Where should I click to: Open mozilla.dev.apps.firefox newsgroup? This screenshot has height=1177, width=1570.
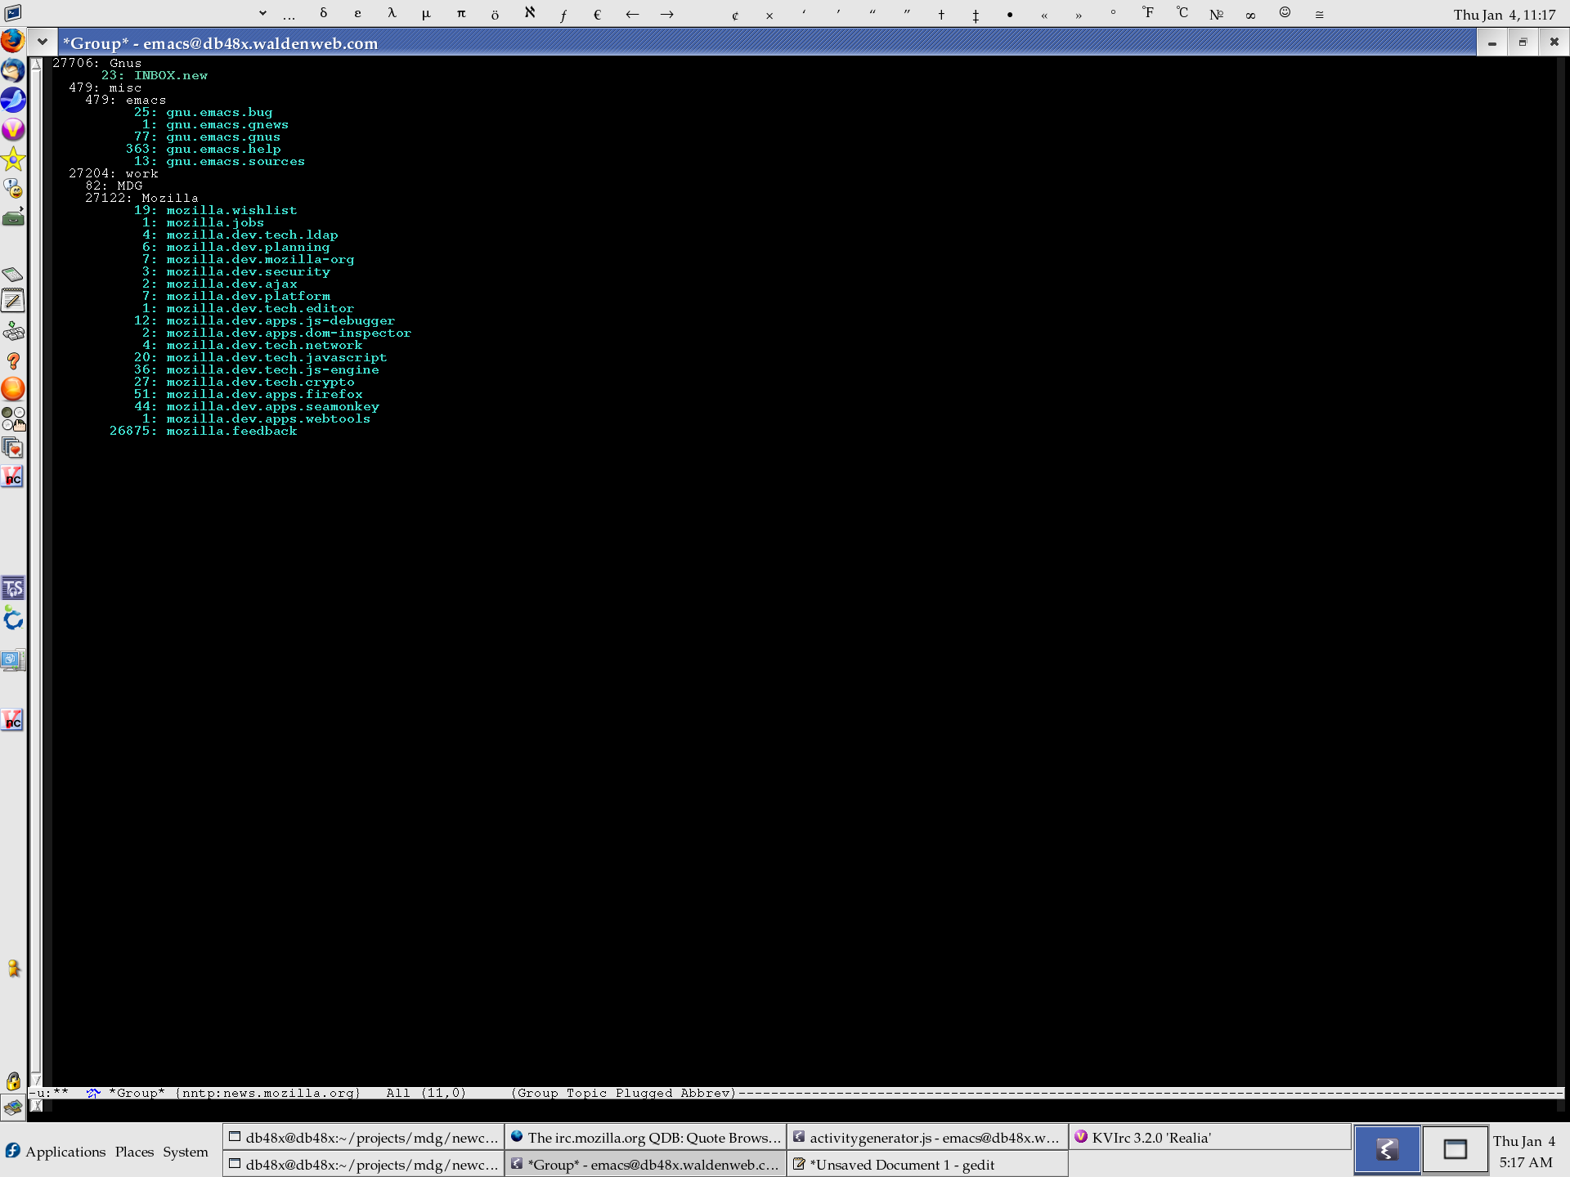pos(264,394)
